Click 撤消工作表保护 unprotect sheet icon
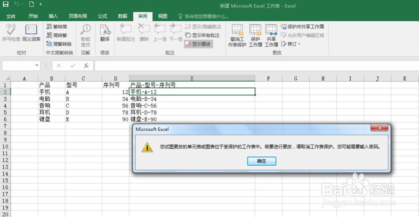The width and height of the screenshot is (419, 217). click(x=237, y=35)
